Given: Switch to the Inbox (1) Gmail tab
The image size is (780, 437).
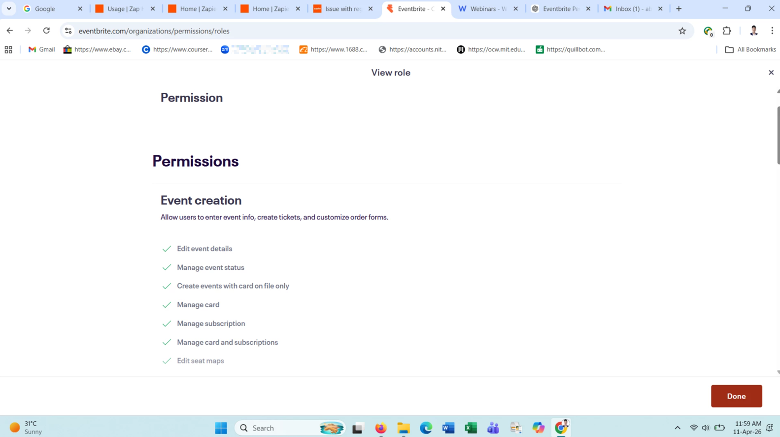Looking at the screenshot, I should click(x=633, y=9).
